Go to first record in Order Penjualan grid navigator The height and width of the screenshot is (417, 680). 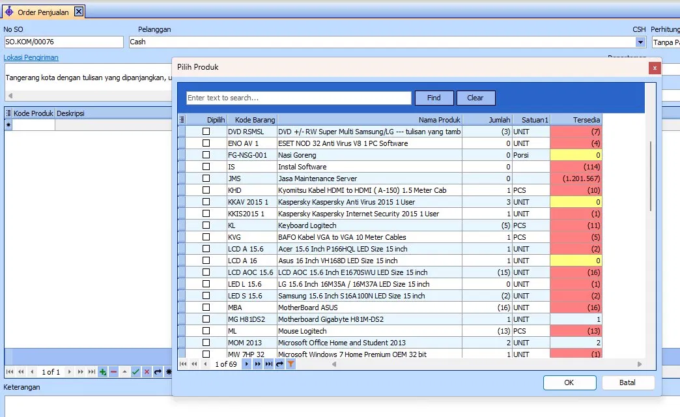coord(10,372)
